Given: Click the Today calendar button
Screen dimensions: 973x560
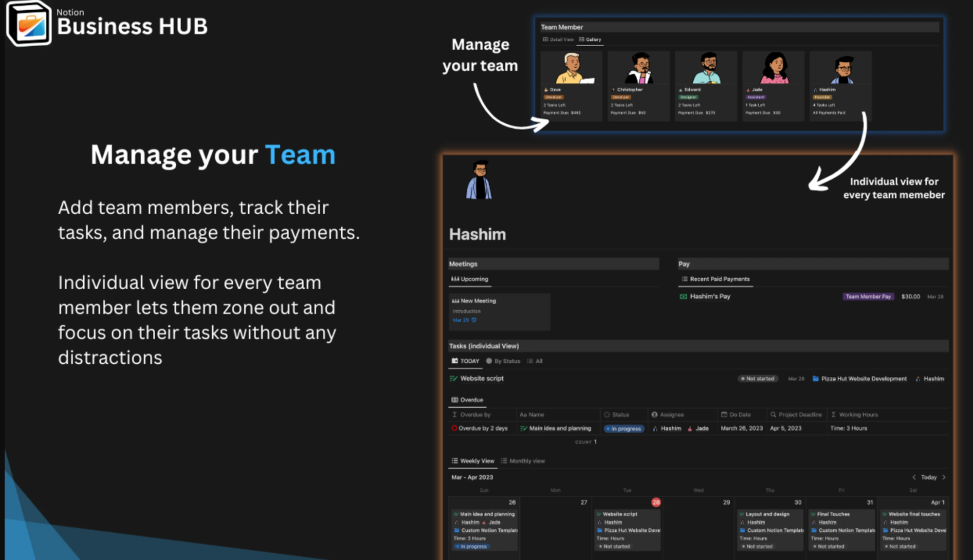Looking at the screenshot, I should click(x=929, y=477).
